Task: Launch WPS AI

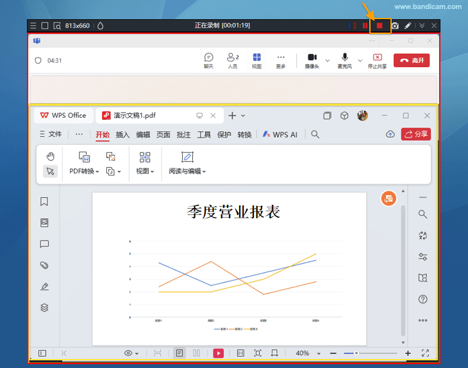Action: coord(280,134)
